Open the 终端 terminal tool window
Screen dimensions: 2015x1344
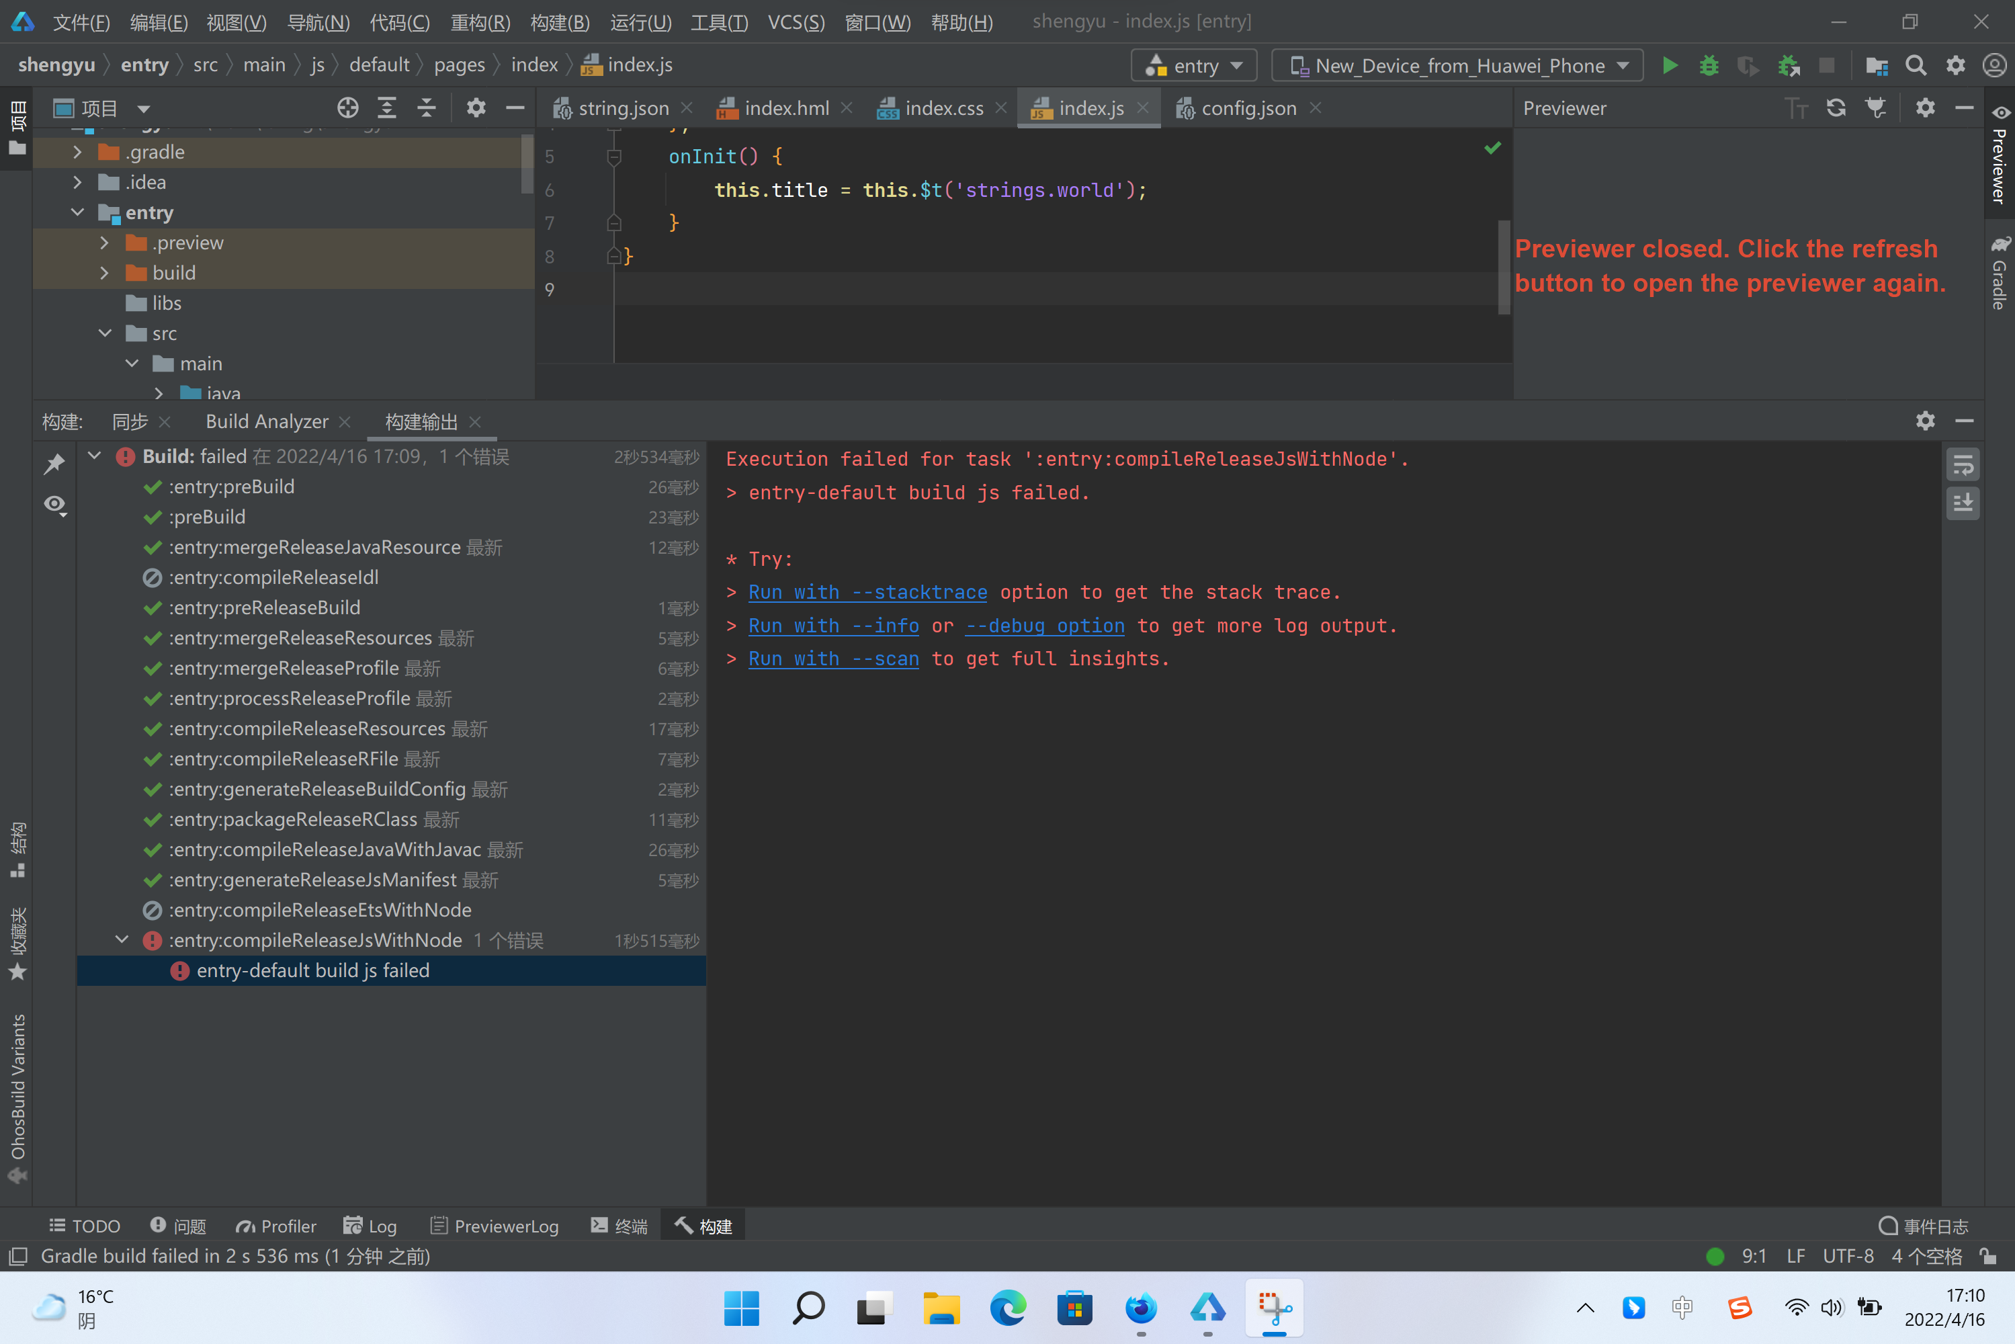[x=619, y=1226]
